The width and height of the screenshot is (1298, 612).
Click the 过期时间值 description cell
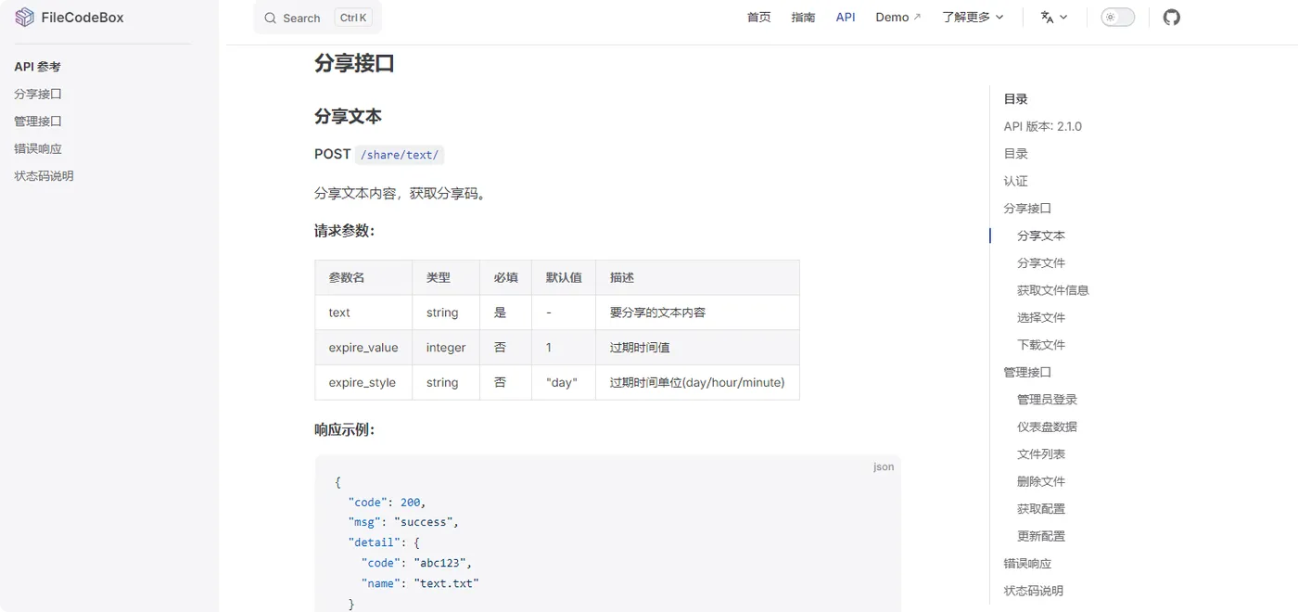697,348
